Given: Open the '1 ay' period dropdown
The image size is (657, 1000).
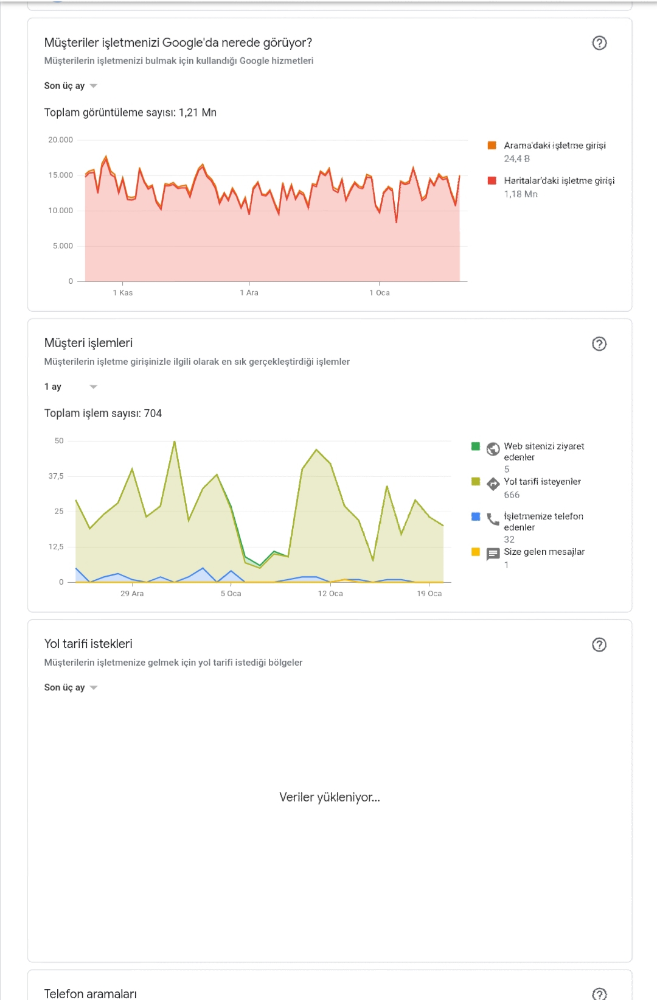Looking at the screenshot, I should click(x=71, y=387).
